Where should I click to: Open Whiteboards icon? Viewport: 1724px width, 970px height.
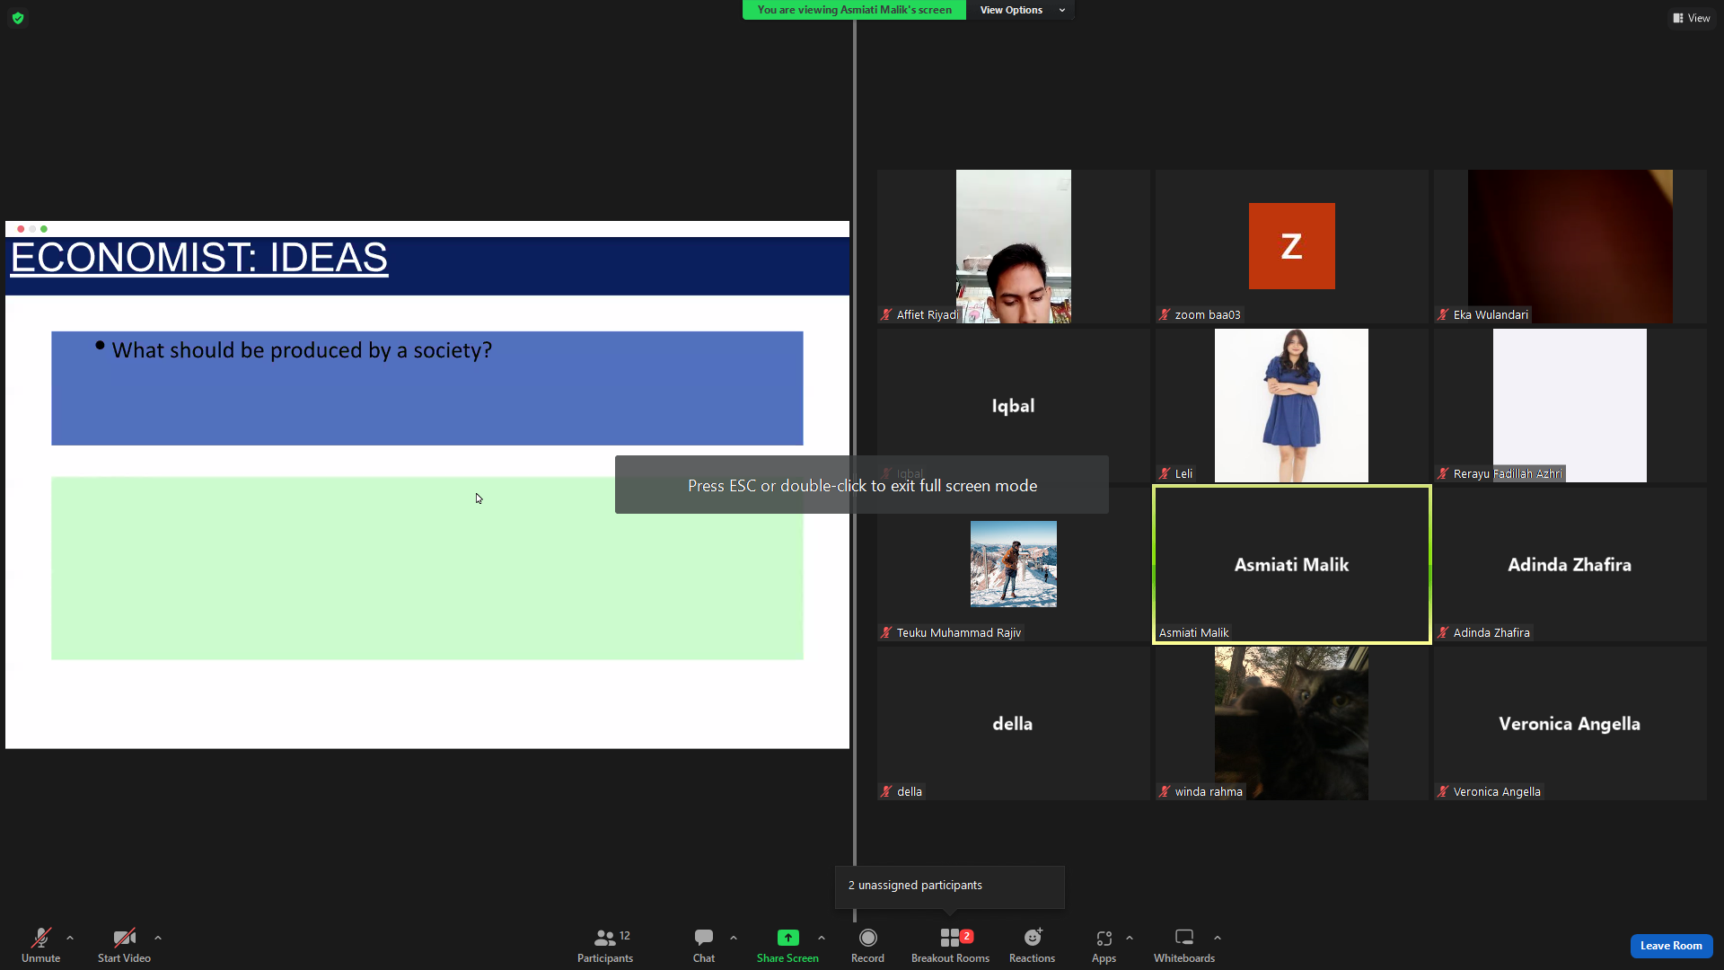tap(1184, 938)
